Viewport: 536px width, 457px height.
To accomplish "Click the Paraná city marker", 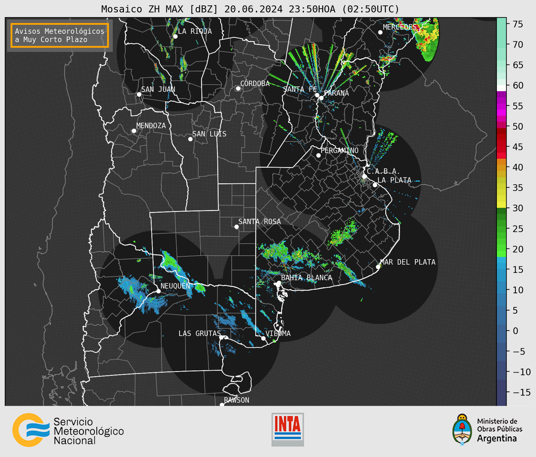I will point(321,98).
